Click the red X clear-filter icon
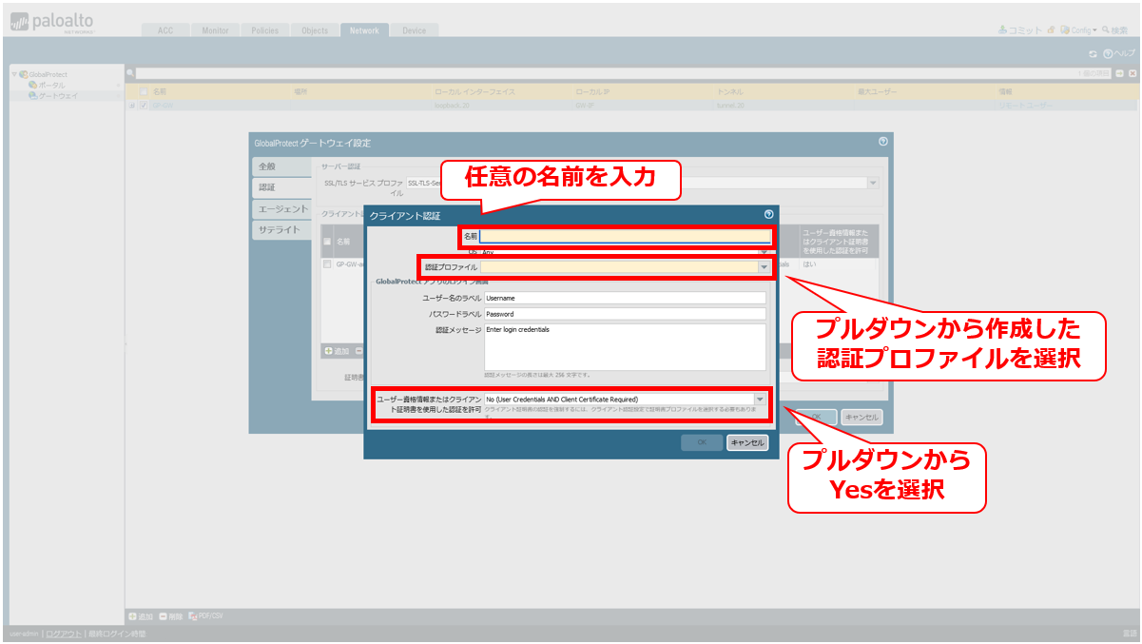The image size is (1142, 644). 1132,73
